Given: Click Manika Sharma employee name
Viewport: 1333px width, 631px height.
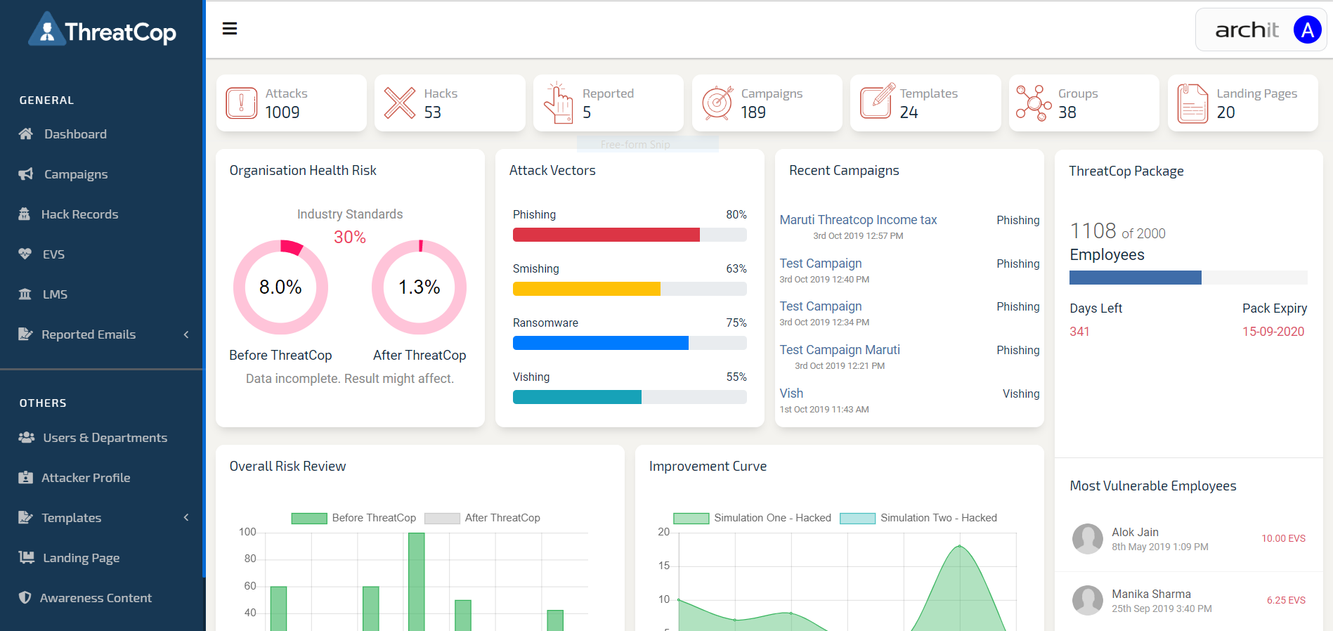Looking at the screenshot, I should click(x=1151, y=594).
